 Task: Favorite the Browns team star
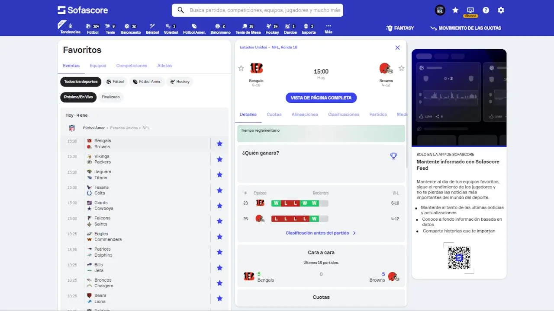[x=401, y=68]
